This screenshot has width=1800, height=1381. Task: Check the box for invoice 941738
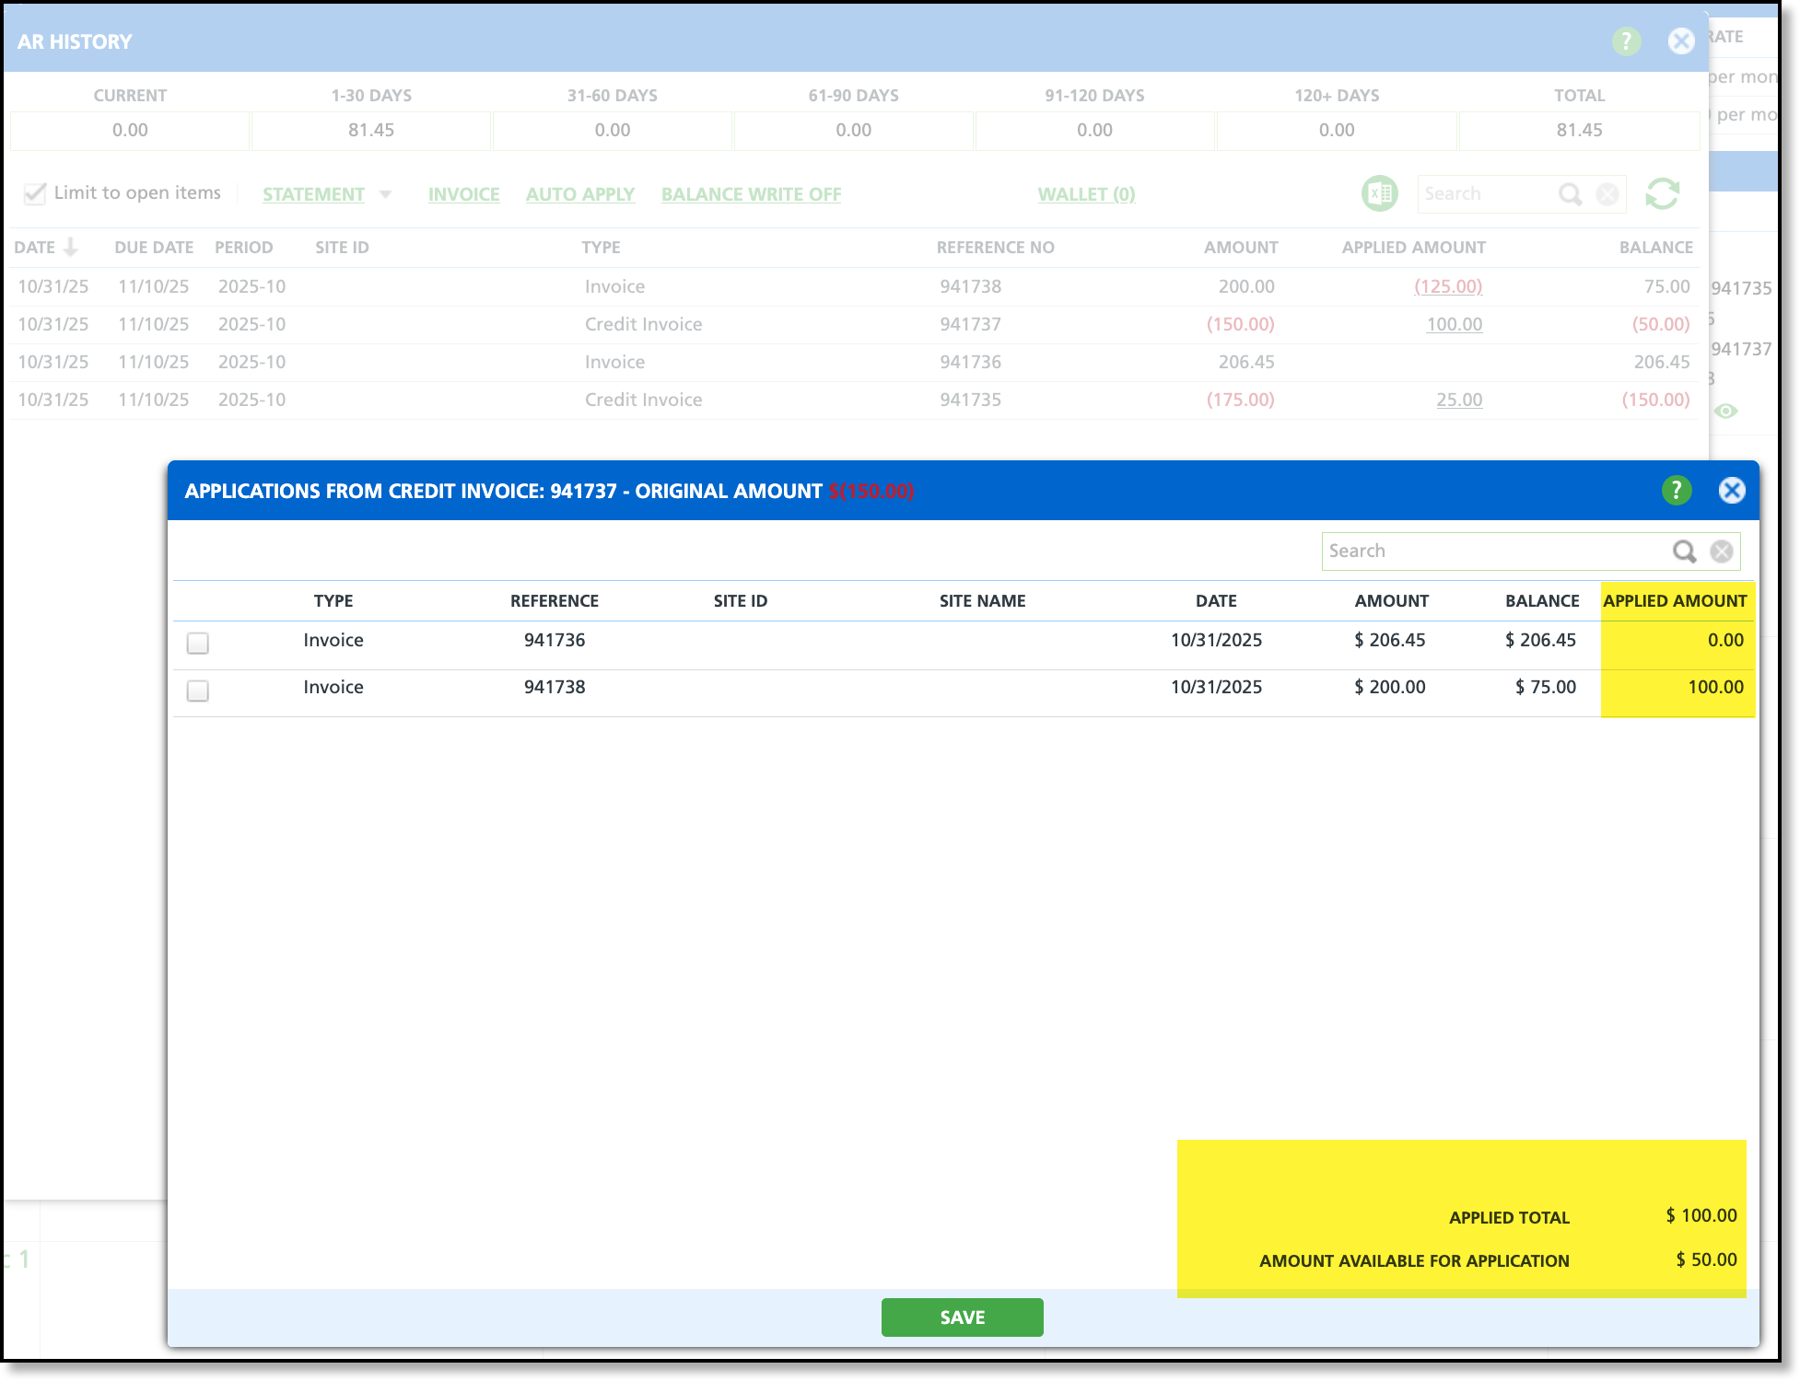(197, 690)
